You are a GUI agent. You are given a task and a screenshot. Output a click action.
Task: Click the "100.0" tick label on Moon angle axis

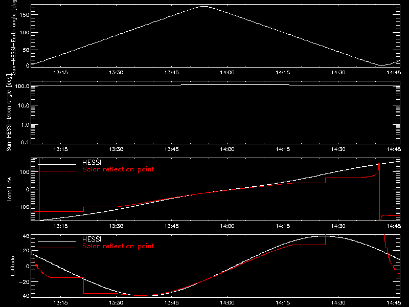[22, 86]
